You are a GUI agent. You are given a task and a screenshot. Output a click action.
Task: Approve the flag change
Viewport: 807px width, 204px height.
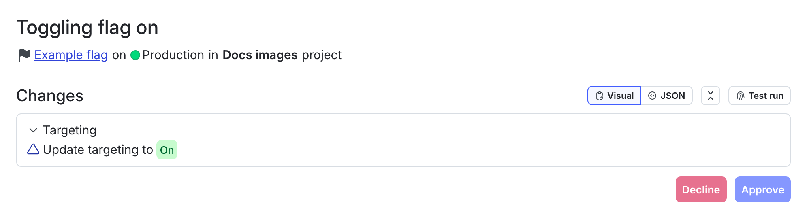pyautogui.click(x=762, y=189)
